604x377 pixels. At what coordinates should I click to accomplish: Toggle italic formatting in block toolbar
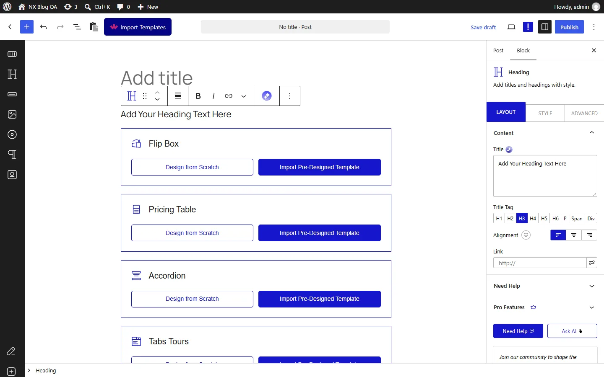click(213, 96)
